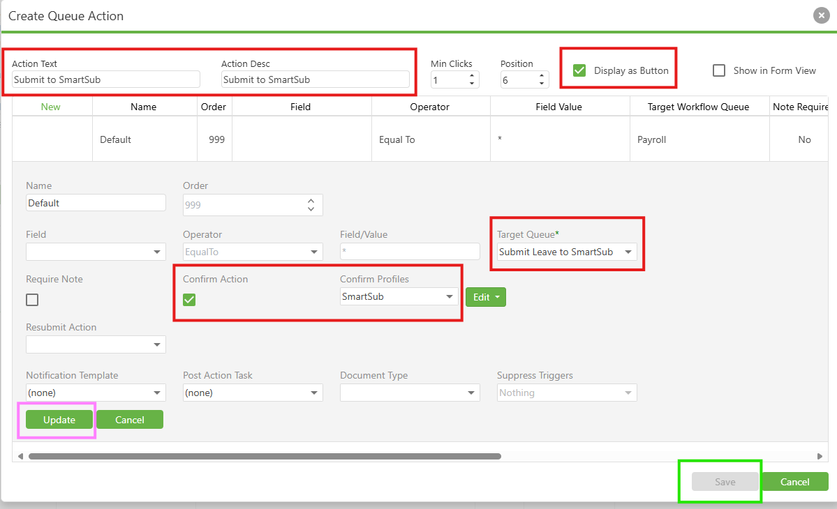
Task: Close the Create Queue Action dialog
Action: [821, 15]
